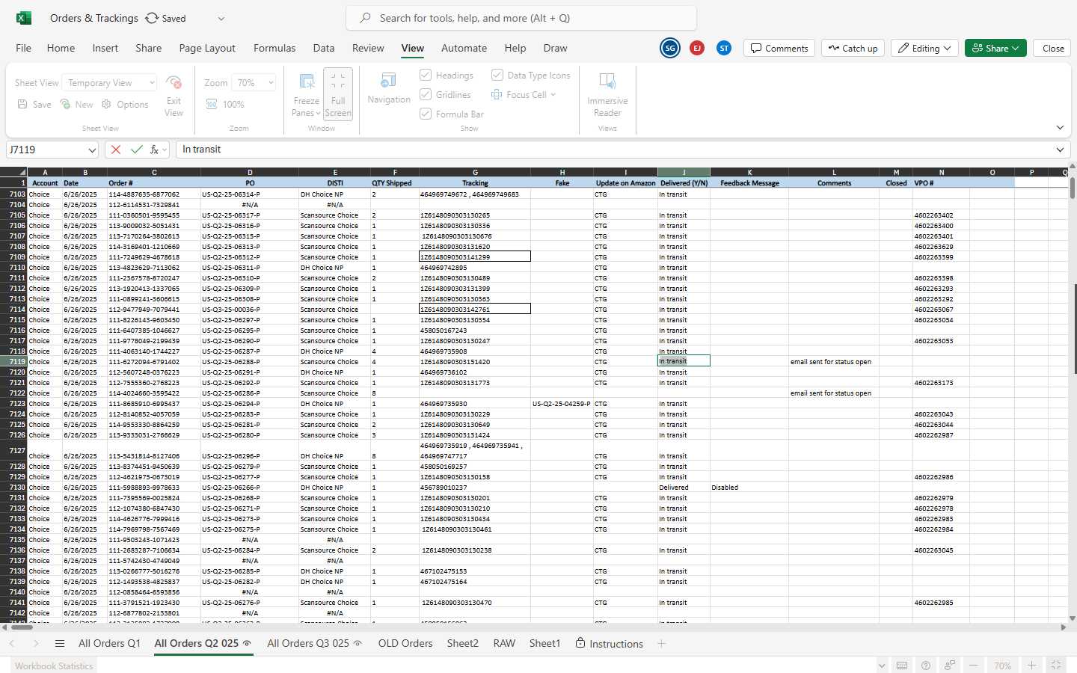Confirm entry with the checkmark icon
This screenshot has width=1077, height=673.
tap(136, 150)
